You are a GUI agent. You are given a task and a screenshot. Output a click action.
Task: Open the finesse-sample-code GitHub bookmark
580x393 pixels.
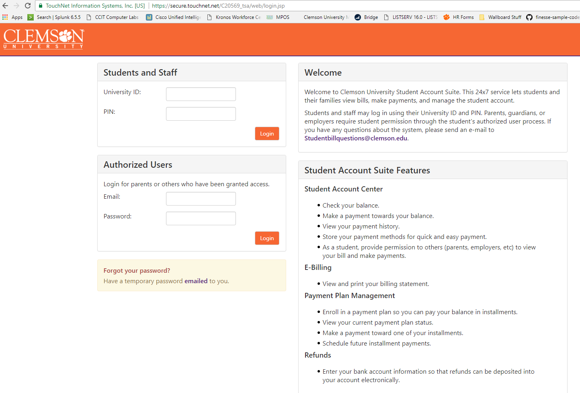553,17
